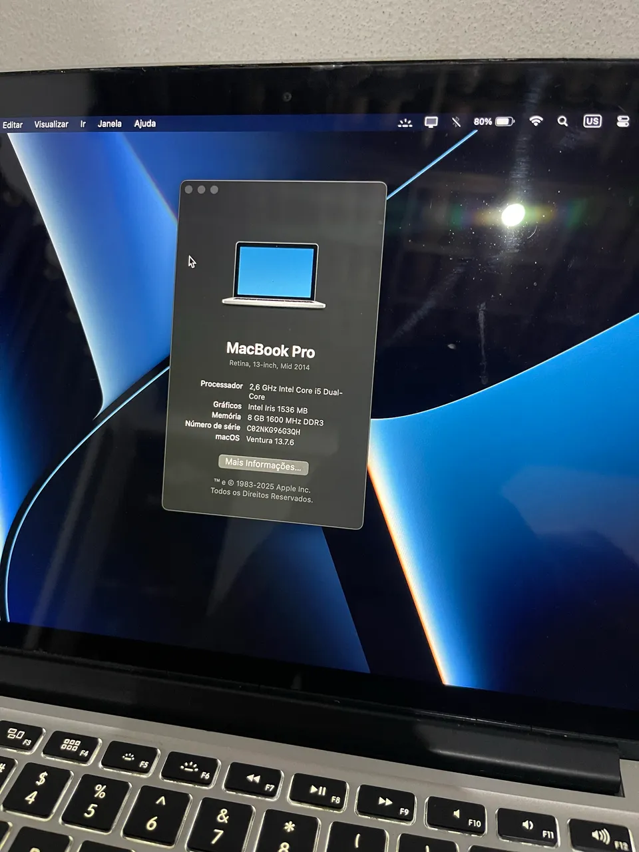Click the Mais Informações button
This screenshot has height=852, width=639.
[263, 465]
